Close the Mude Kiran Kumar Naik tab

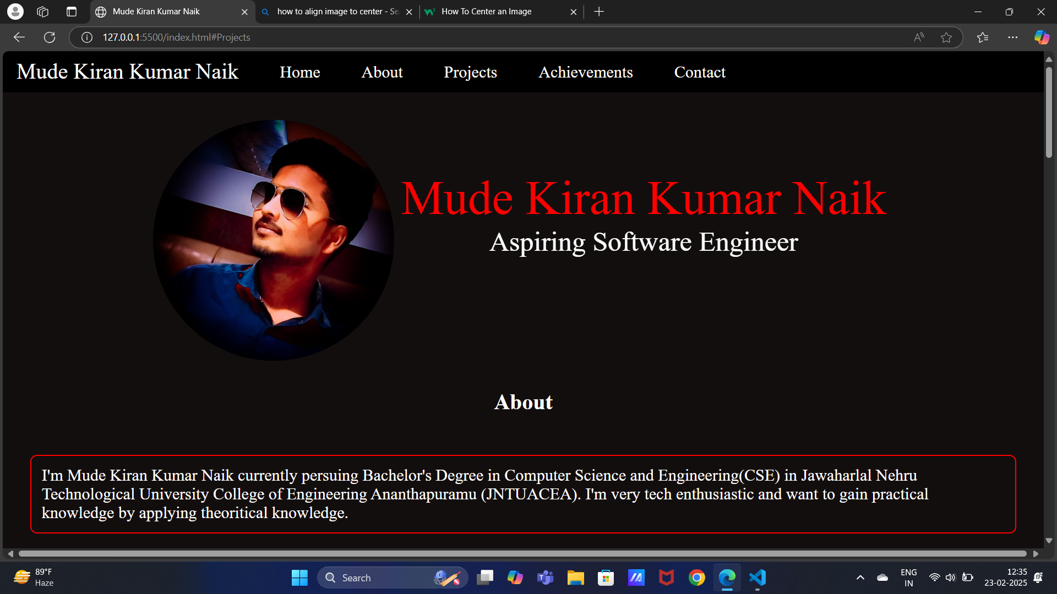pyautogui.click(x=244, y=12)
